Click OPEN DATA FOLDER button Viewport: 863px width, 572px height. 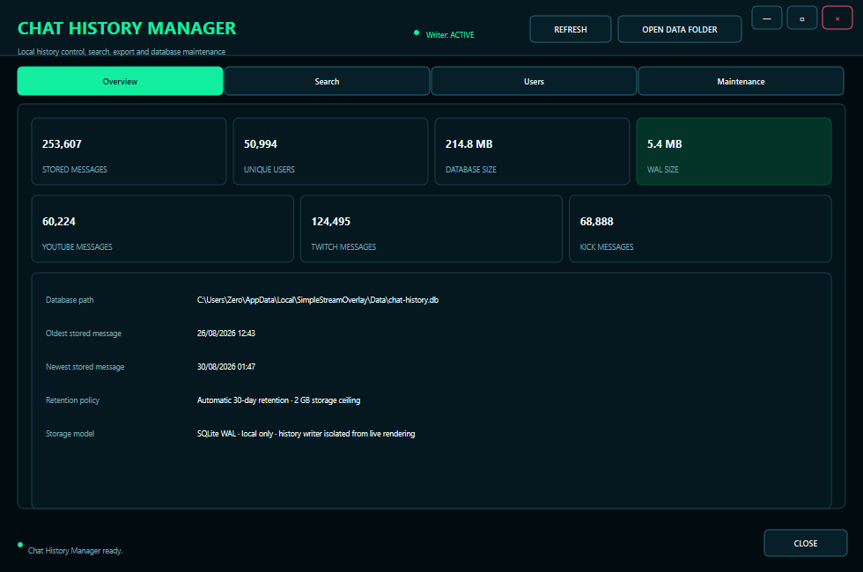tap(680, 29)
